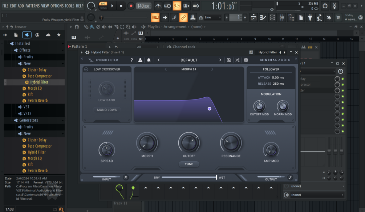The image size is (365, 212).
Task: Open the channel rack toolbar icon
Action: pos(272,17)
